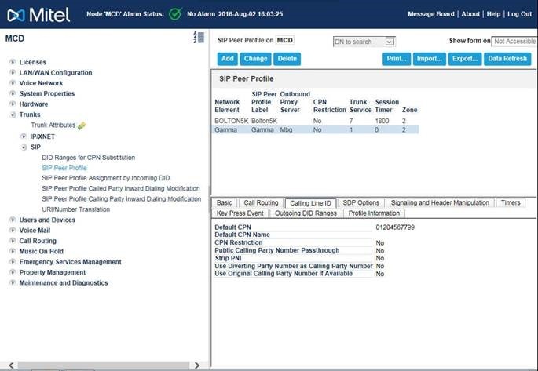The width and height of the screenshot is (538, 371).
Task: Click the Session Timer column header
Action: tap(387, 106)
